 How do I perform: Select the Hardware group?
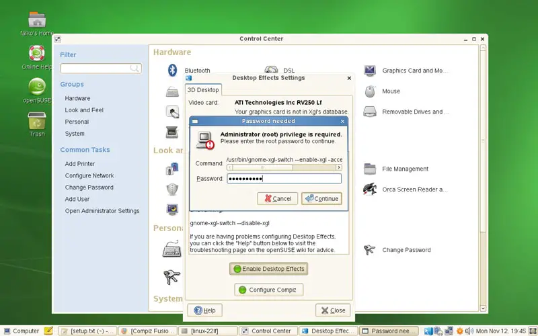[77, 98]
